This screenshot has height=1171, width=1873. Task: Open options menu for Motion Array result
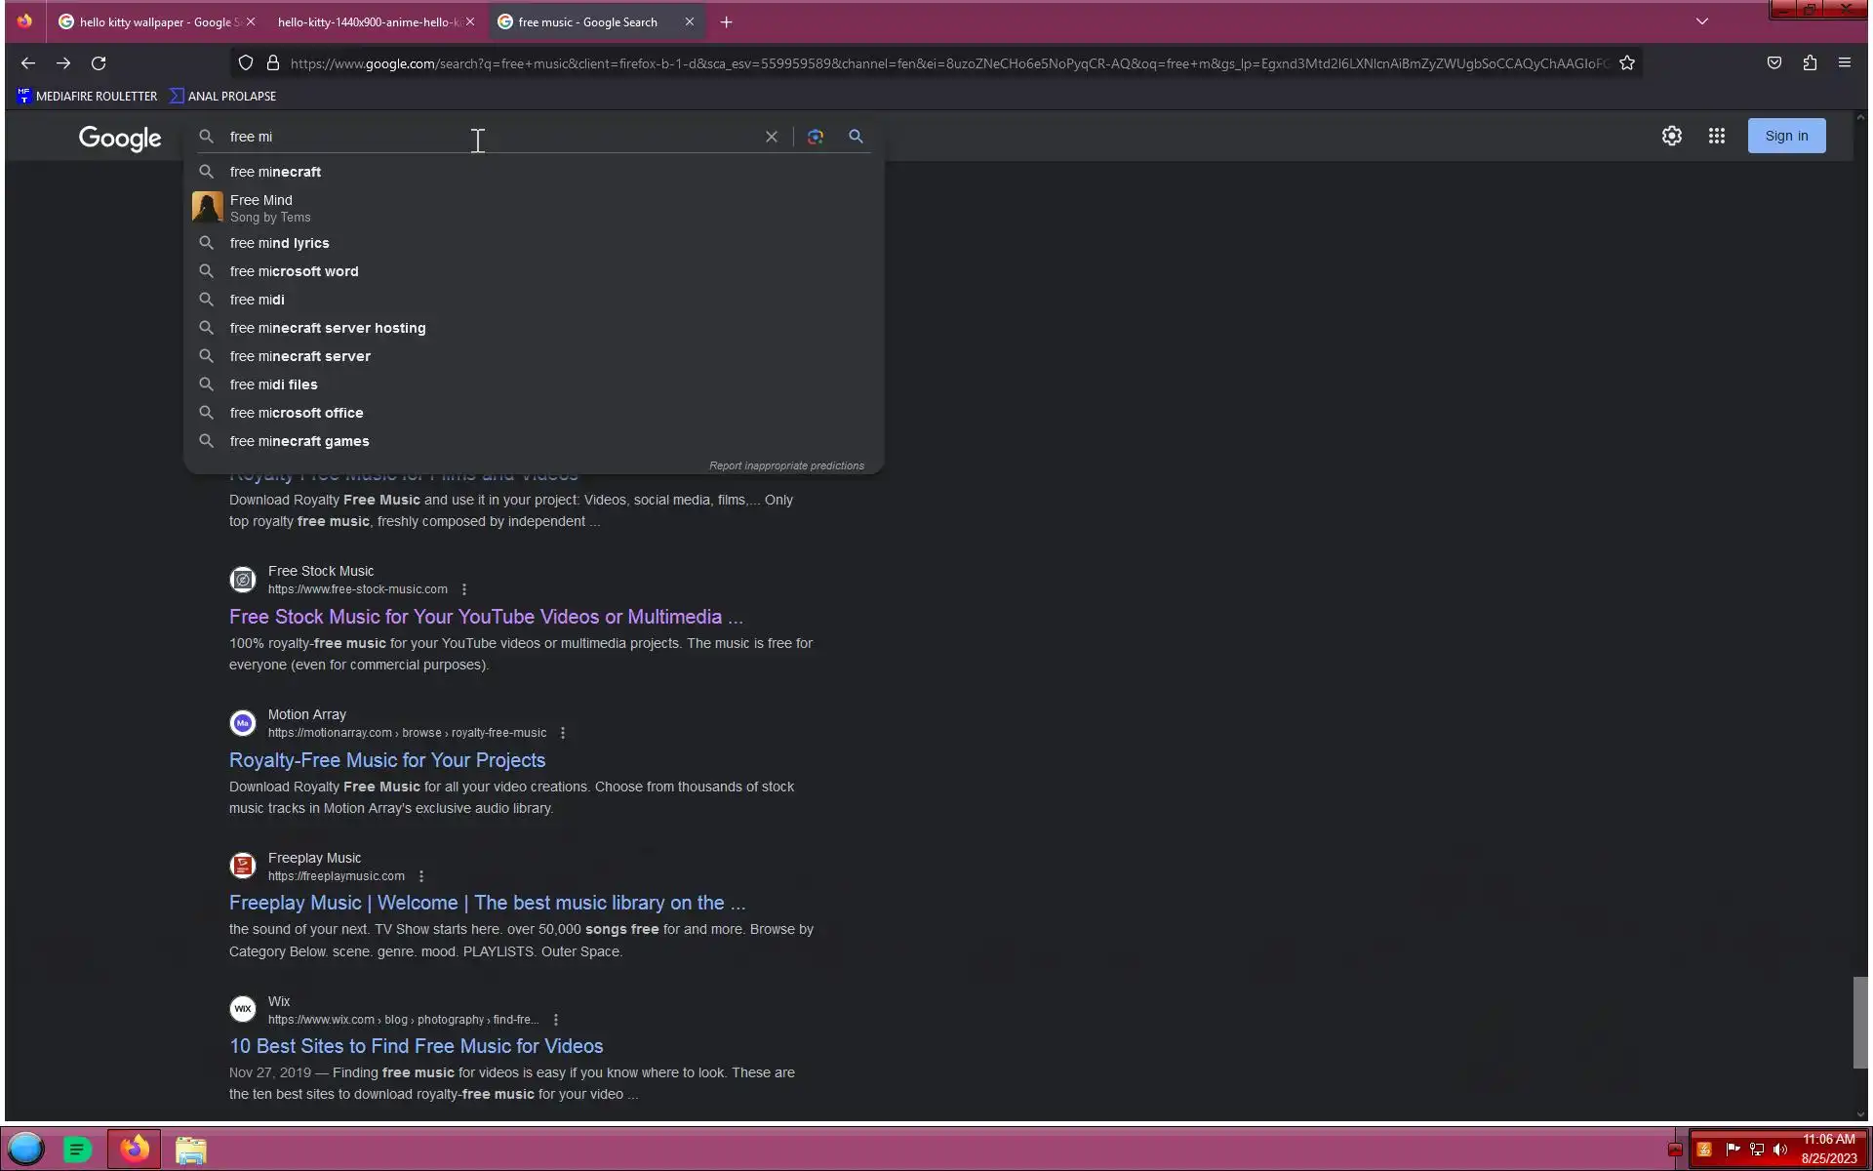point(562,733)
